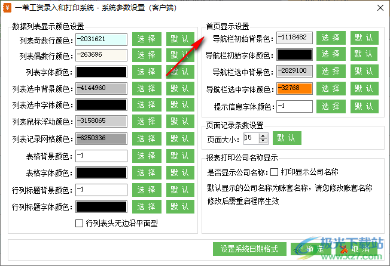Screen dimensions: 390x266
Task: Click 选择 for 列表选中字体颜色
Action: pyautogui.click(x=147, y=104)
